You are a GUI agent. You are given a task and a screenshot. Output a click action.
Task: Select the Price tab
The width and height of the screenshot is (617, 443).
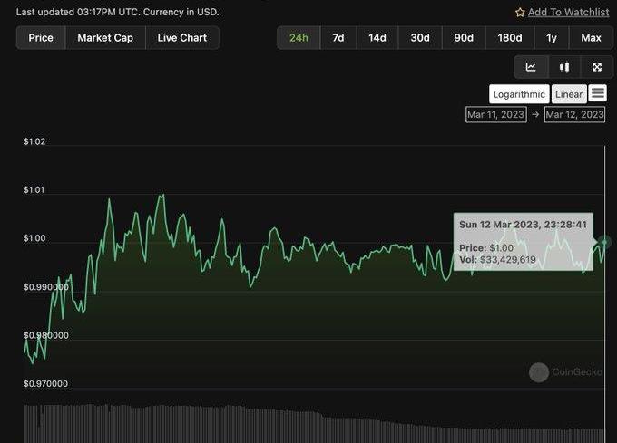41,38
